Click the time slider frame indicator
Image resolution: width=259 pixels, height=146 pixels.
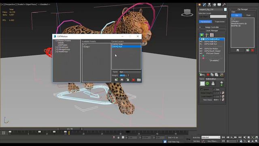click(x=70, y=129)
